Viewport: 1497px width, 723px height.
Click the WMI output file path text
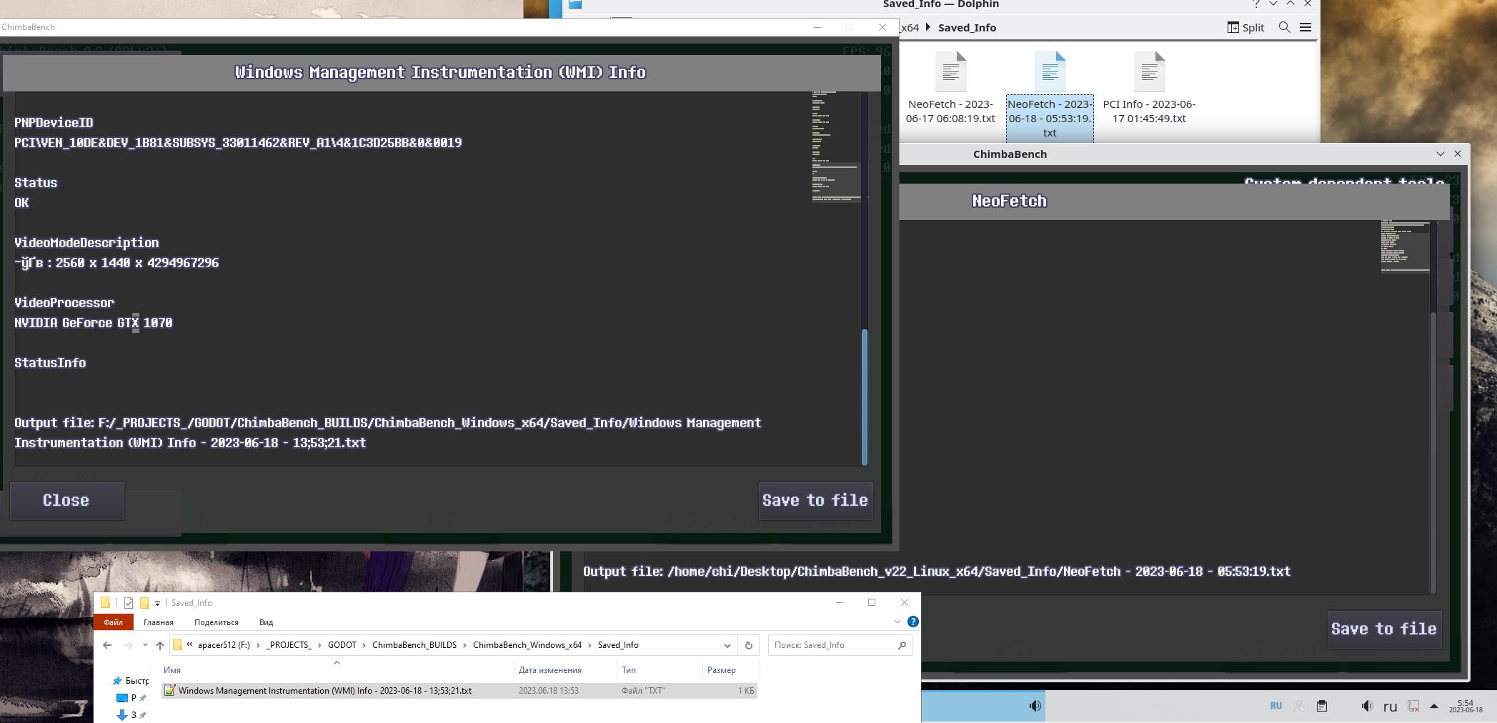(x=388, y=433)
